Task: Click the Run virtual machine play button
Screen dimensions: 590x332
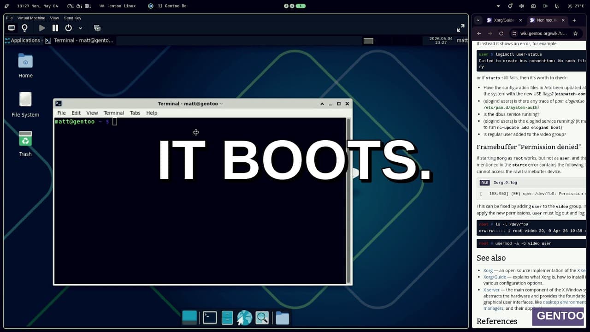Action: (42, 28)
